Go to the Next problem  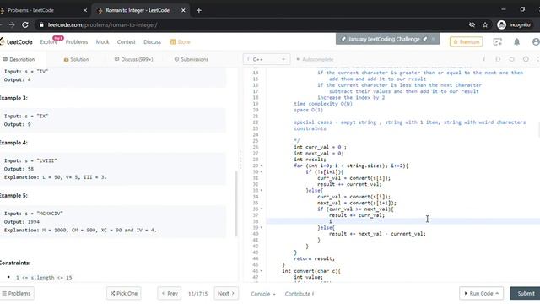226,293
